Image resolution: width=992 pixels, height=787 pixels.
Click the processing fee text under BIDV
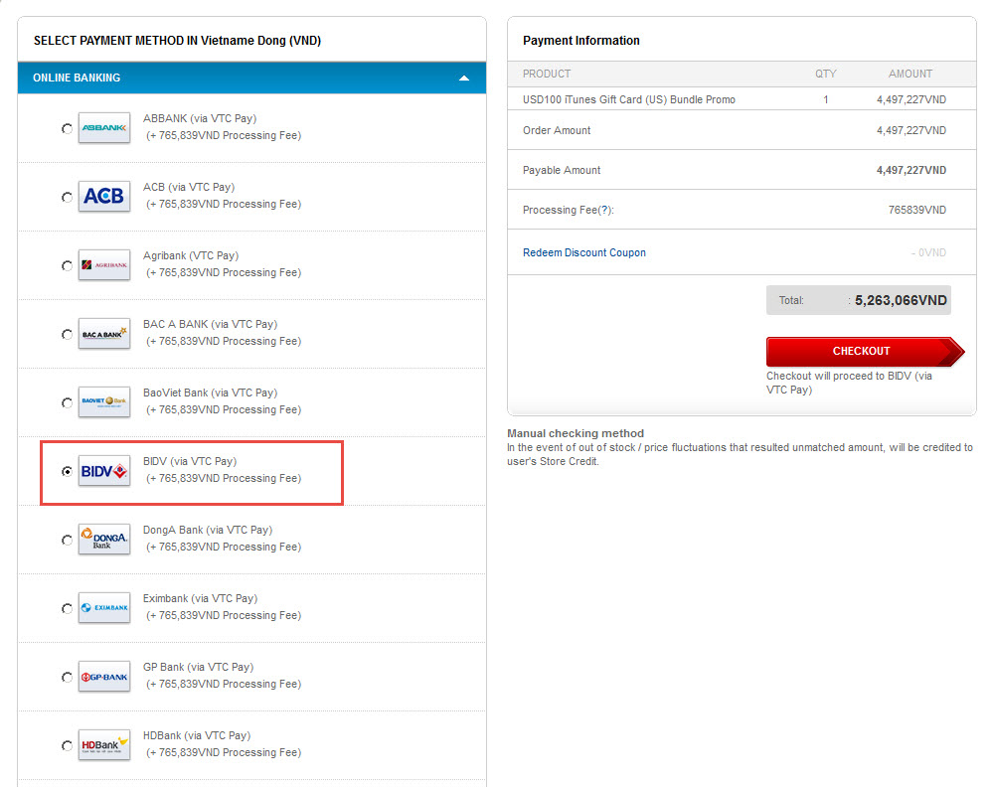(x=224, y=478)
